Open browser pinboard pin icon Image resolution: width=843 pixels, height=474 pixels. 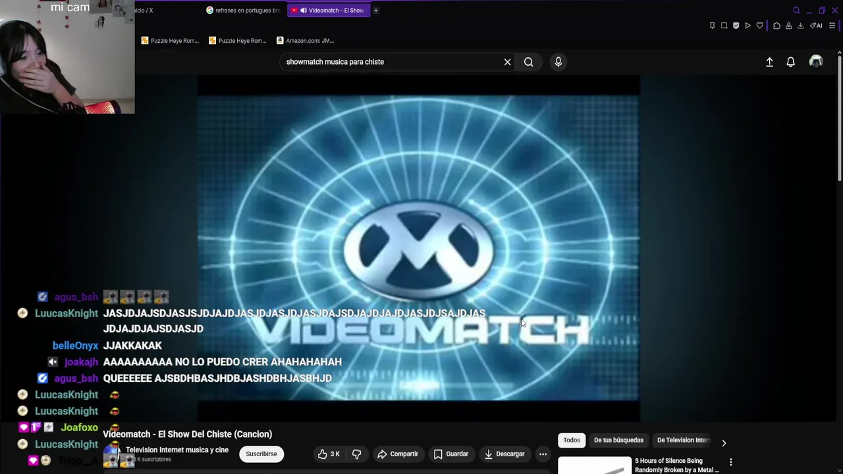(712, 26)
